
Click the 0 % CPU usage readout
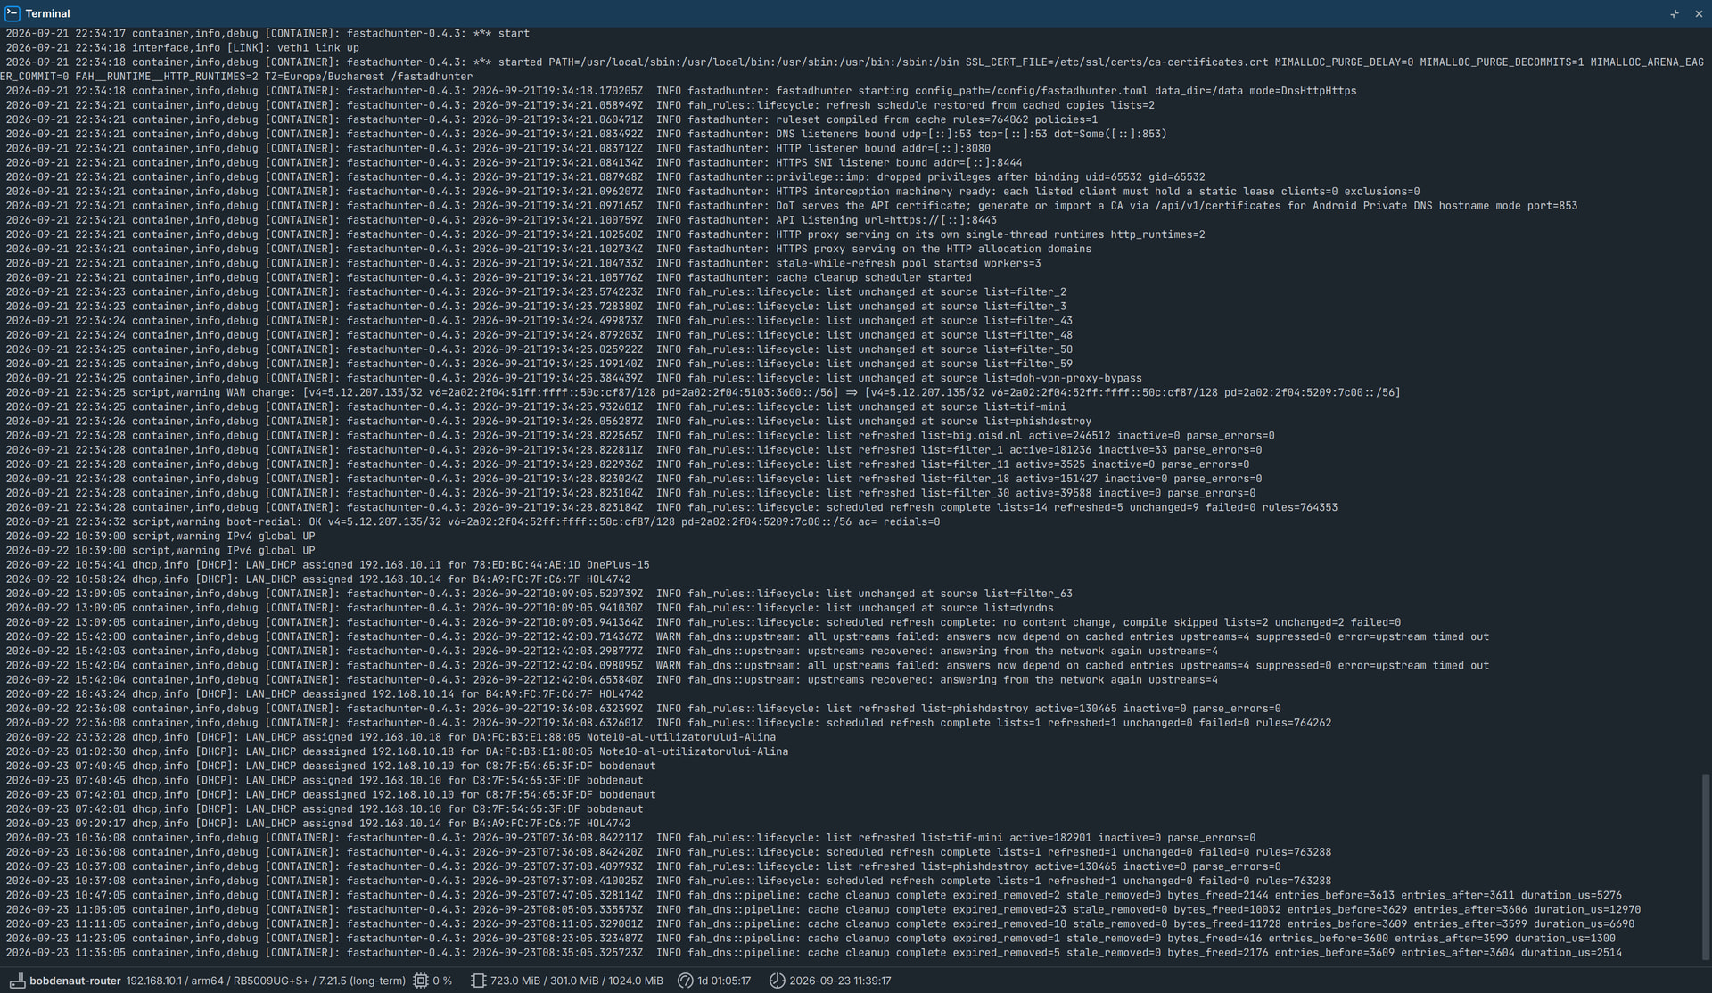(x=442, y=981)
